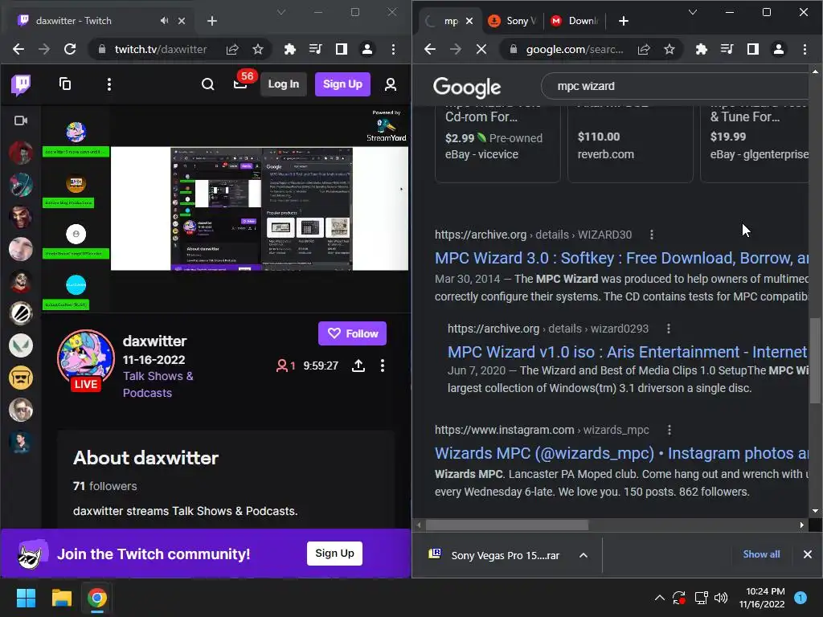Click the share stream upload icon
This screenshot has width=823, height=617.
[x=358, y=366]
